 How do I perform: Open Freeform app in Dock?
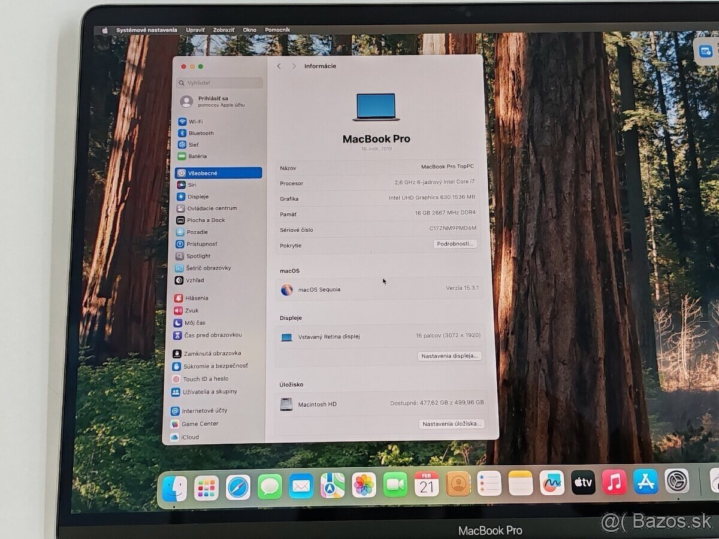click(552, 482)
